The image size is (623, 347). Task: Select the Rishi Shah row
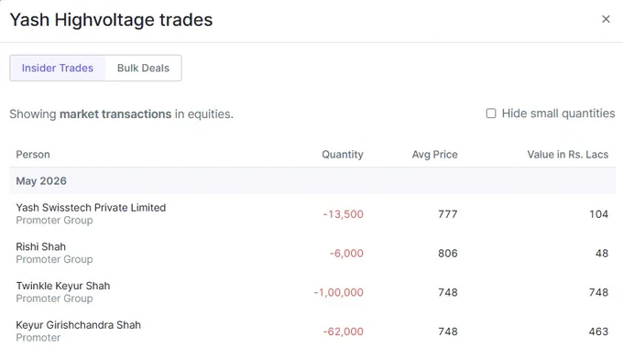pyautogui.click(x=312, y=253)
